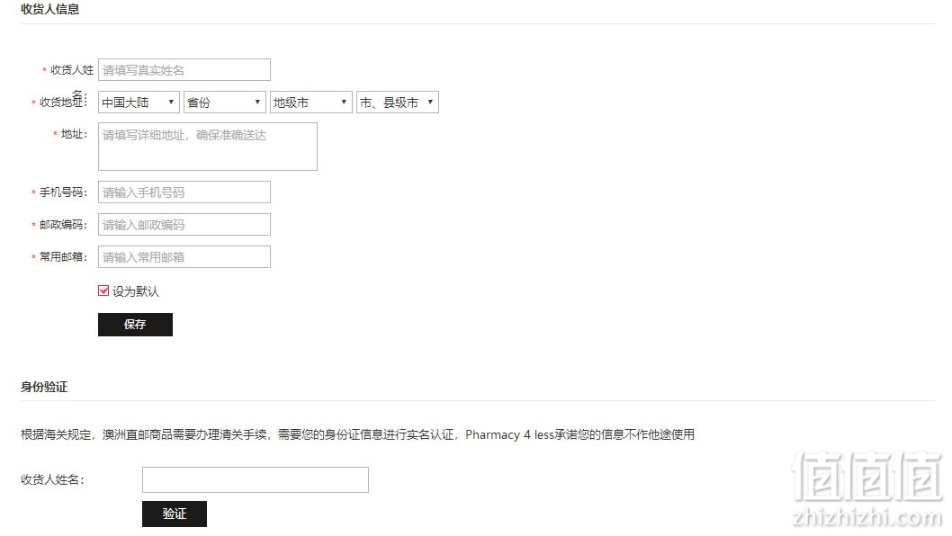Open the 省份 province dropdown
Viewport: 952px width, 536px height.
(225, 102)
